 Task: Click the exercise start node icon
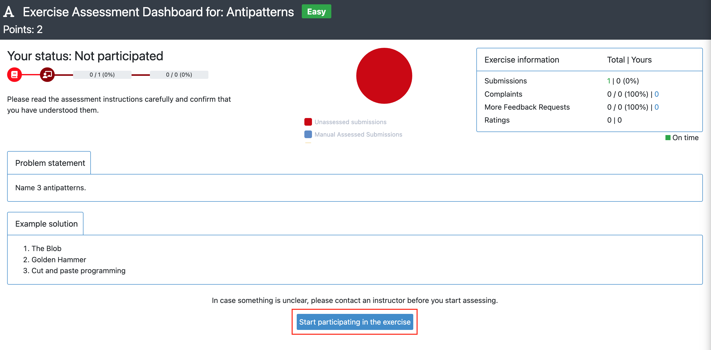[x=15, y=74]
